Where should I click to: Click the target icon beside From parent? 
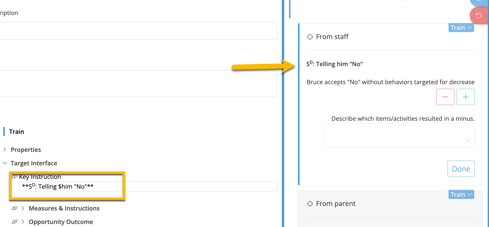(310, 204)
